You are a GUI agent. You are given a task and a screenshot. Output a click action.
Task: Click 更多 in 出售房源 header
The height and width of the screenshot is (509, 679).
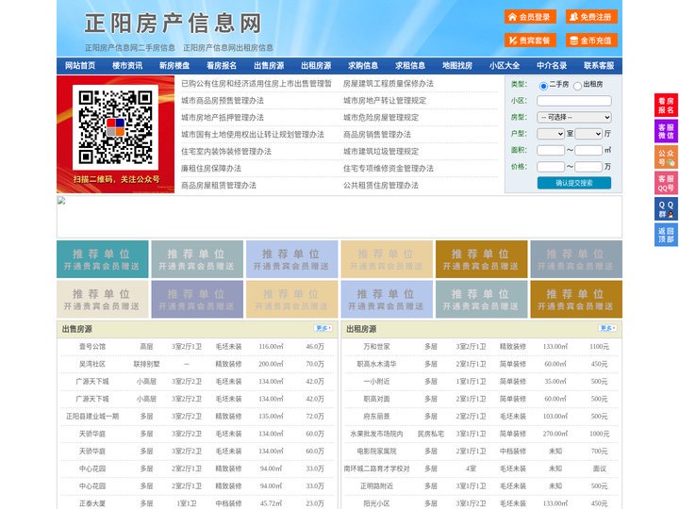point(323,329)
